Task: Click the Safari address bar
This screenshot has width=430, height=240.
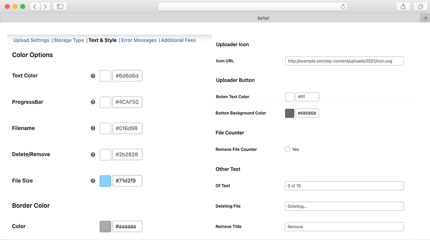Action: pyautogui.click(x=253, y=7)
